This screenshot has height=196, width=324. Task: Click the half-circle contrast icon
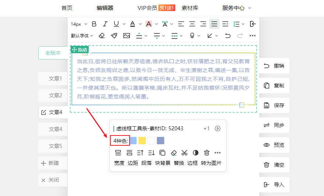tap(196, 153)
